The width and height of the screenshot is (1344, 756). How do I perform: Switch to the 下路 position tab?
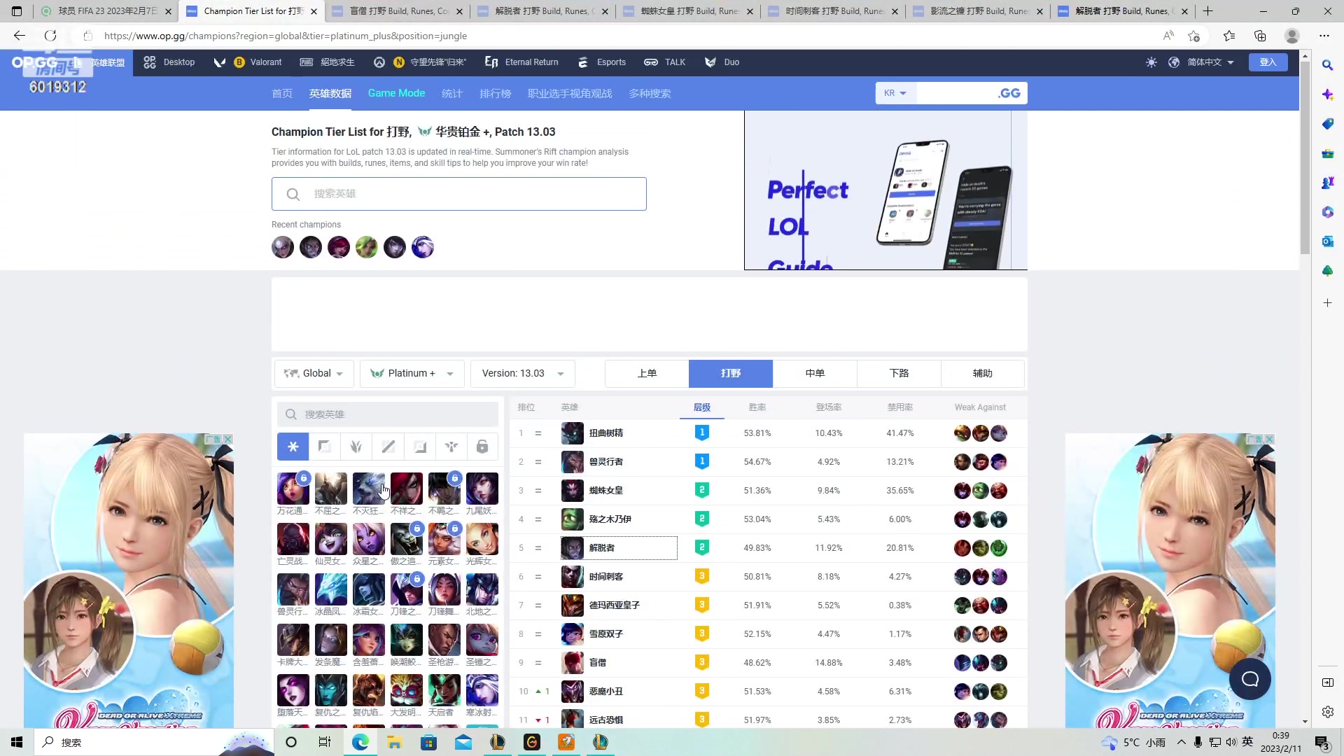point(899,374)
